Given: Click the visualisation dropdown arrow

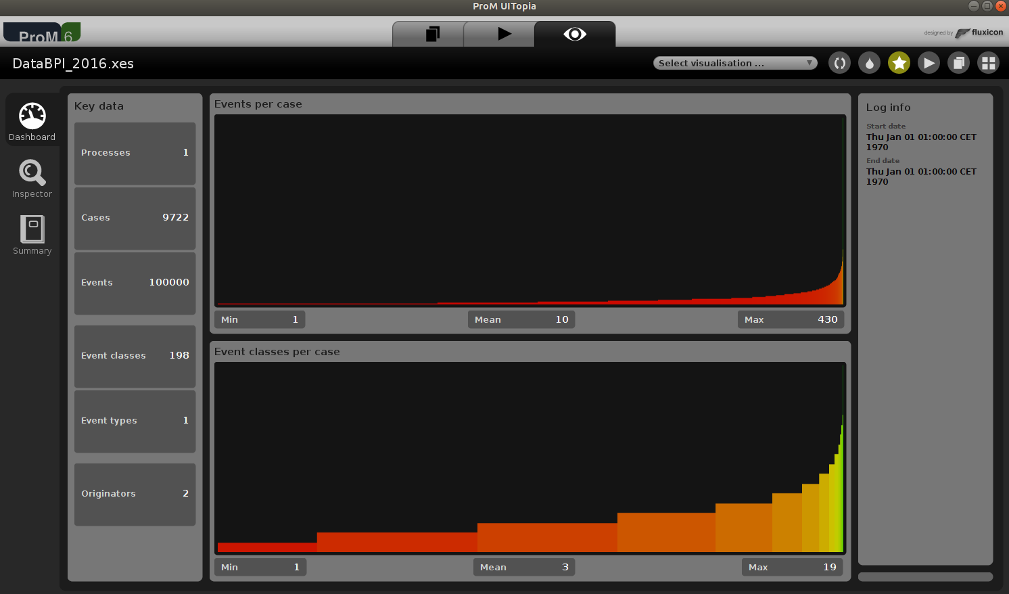Looking at the screenshot, I should pyautogui.click(x=809, y=62).
